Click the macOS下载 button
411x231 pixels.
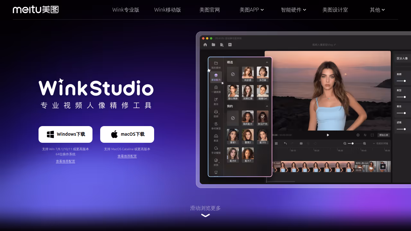(127, 134)
